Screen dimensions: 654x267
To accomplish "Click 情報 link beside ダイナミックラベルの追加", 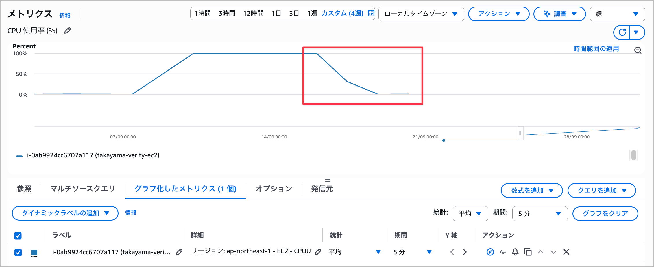I will pyautogui.click(x=131, y=213).
